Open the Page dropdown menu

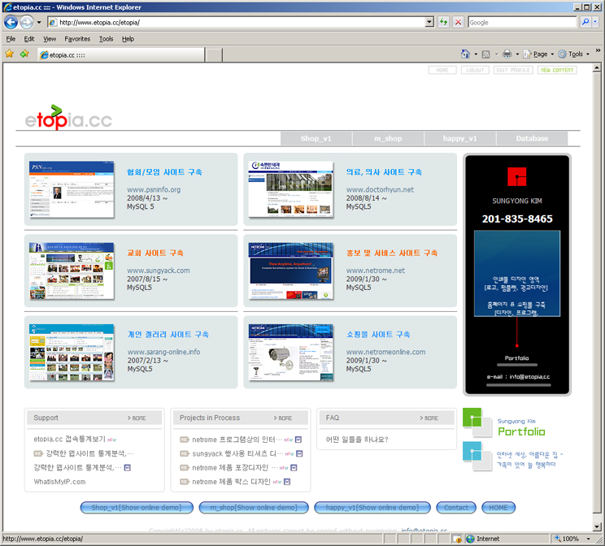click(x=540, y=54)
